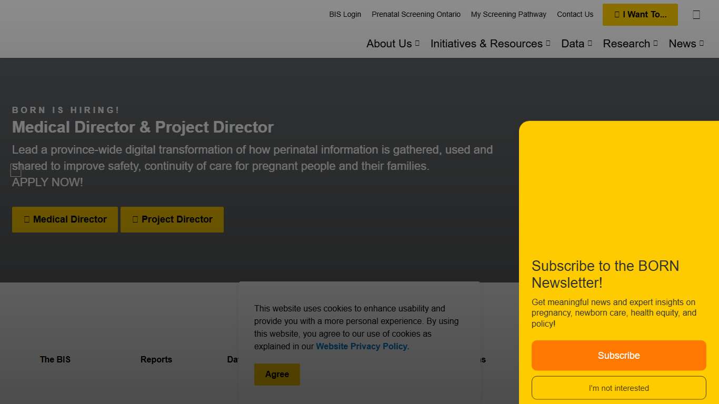Visit the My Screening Pathway link
This screenshot has height=404, width=719.
[508, 15]
